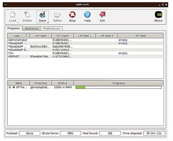Open the Tables book icon

pos(57,15)
